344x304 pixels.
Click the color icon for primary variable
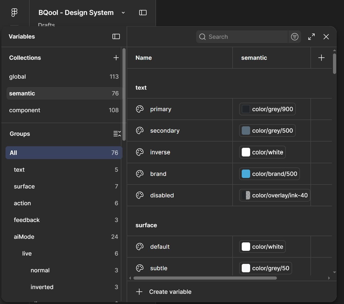click(x=140, y=109)
